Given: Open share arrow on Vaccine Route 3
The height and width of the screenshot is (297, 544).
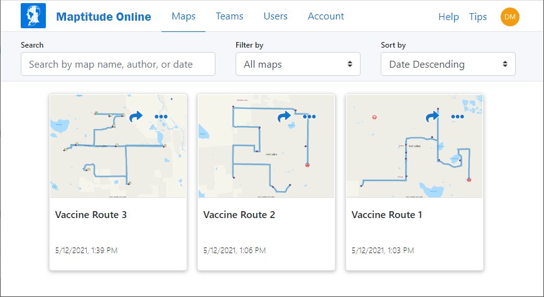Looking at the screenshot, I should [x=136, y=117].
